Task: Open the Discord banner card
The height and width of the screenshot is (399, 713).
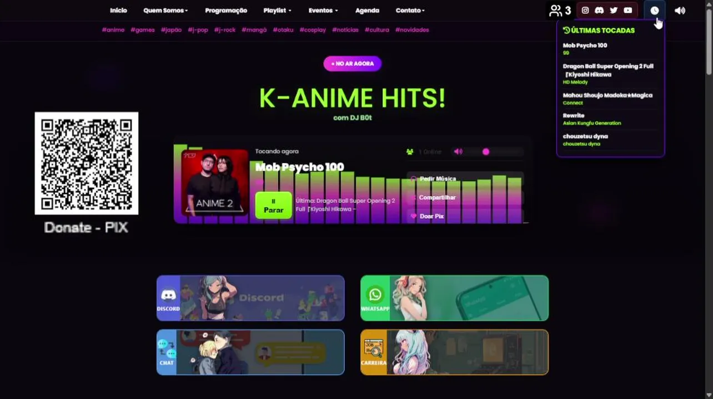Action: [x=250, y=298]
